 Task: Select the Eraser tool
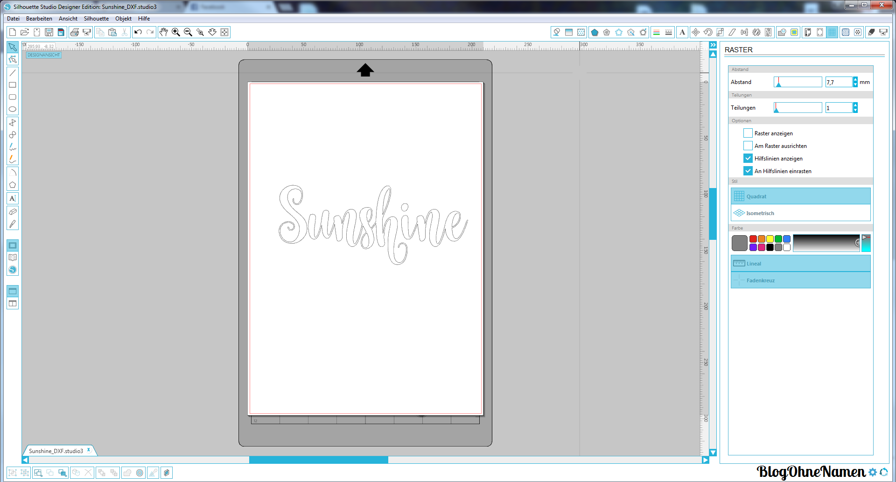pyautogui.click(x=13, y=212)
